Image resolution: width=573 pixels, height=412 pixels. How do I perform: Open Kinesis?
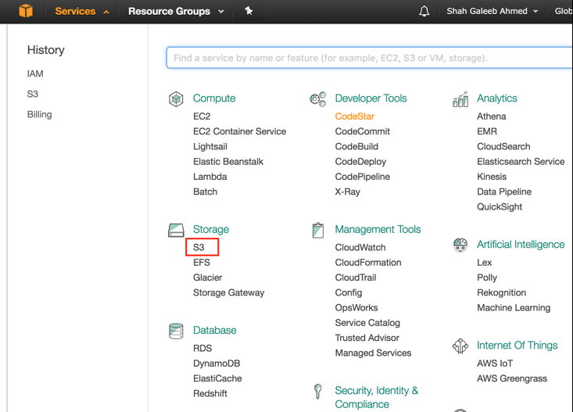pos(492,177)
